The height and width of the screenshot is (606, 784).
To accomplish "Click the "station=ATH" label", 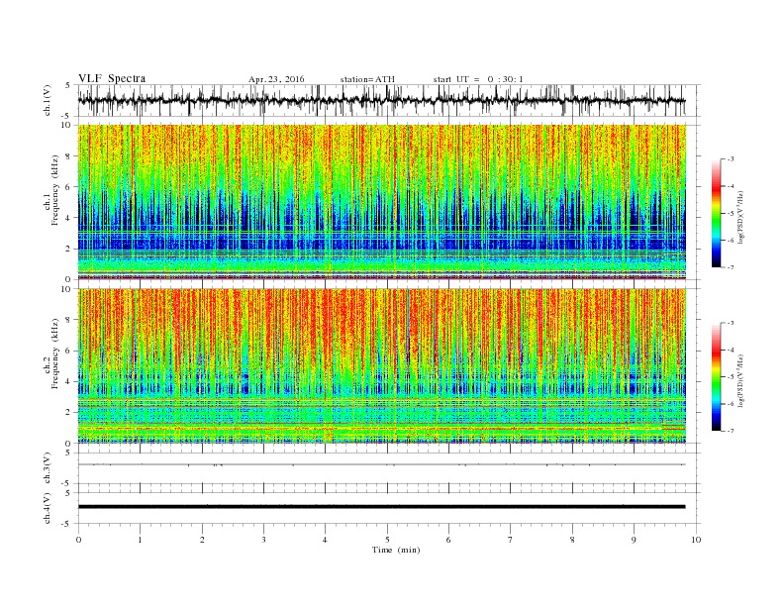I will pos(367,79).
